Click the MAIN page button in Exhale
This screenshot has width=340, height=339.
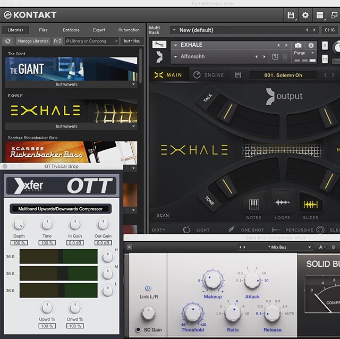tap(168, 75)
